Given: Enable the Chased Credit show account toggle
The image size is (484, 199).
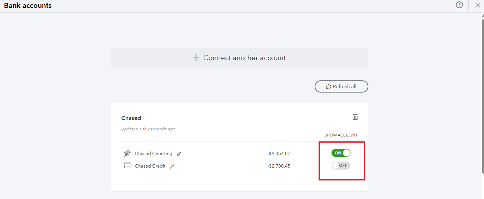Looking at the screenshot, I should coord(341,165).
